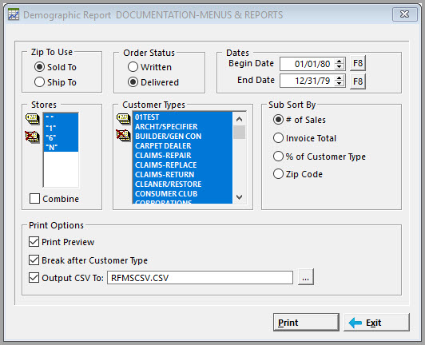
Task: Open Begin Date F8 calendar lookup
Action: coord(358,63)
